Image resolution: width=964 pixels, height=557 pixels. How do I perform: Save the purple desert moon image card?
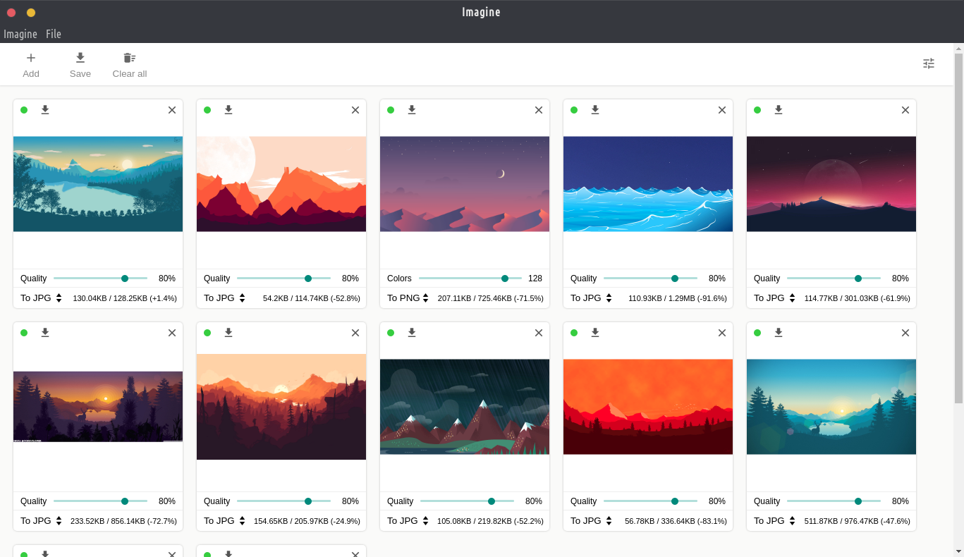click(x=412, y=110)
